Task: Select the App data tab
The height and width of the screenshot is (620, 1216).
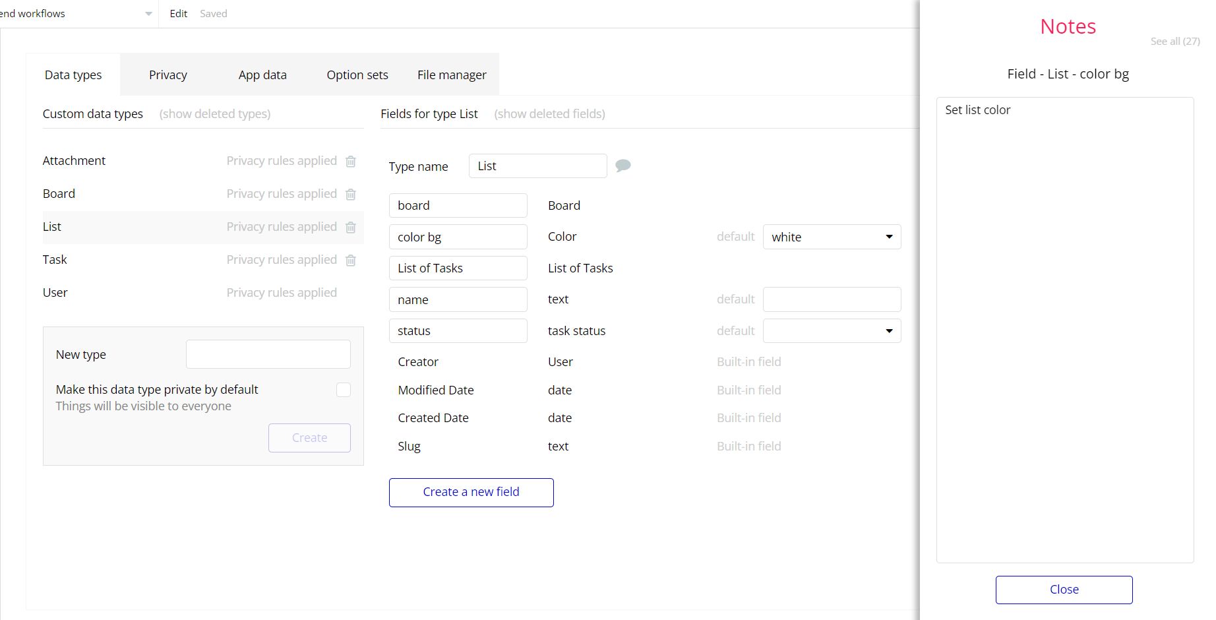Action: [x=262, y=75]
